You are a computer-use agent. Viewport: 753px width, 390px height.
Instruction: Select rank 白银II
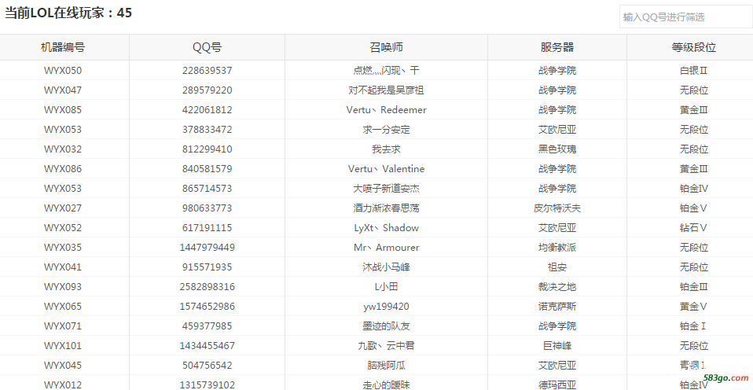pyautogui.click(x=694, y=71)
